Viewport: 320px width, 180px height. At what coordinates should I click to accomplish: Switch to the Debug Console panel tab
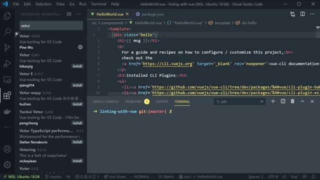(106, 101)
